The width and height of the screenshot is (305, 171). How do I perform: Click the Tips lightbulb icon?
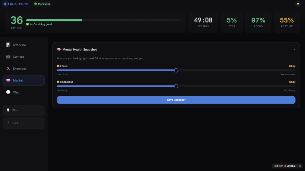click(8, 110)
